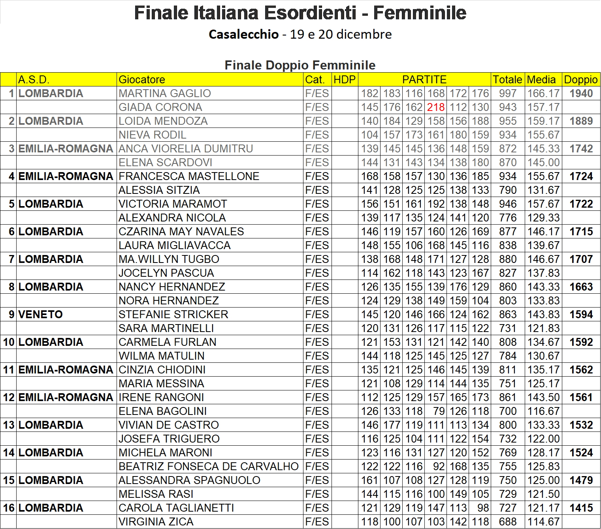The height and width of the screenshot is (529, 601).
Task: Click the 'Totale' column header
Action: 508,80
